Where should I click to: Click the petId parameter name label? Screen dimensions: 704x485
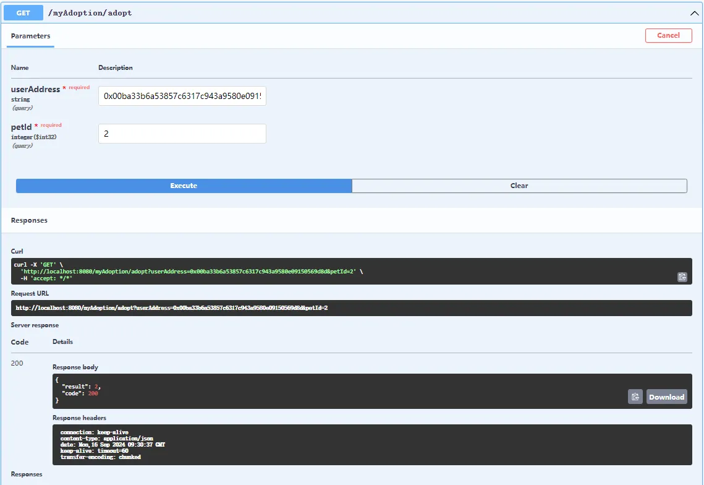(x=22, y=127)
